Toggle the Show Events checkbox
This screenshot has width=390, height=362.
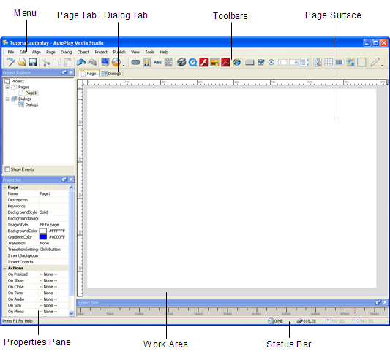tap(7, 169)
